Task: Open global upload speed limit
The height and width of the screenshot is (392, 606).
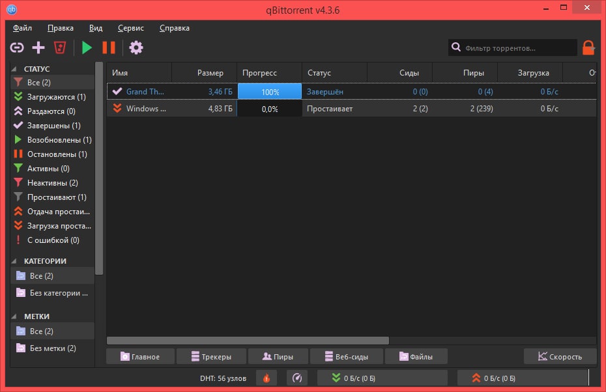Action: pyautogui.click(x=522, y=378)
